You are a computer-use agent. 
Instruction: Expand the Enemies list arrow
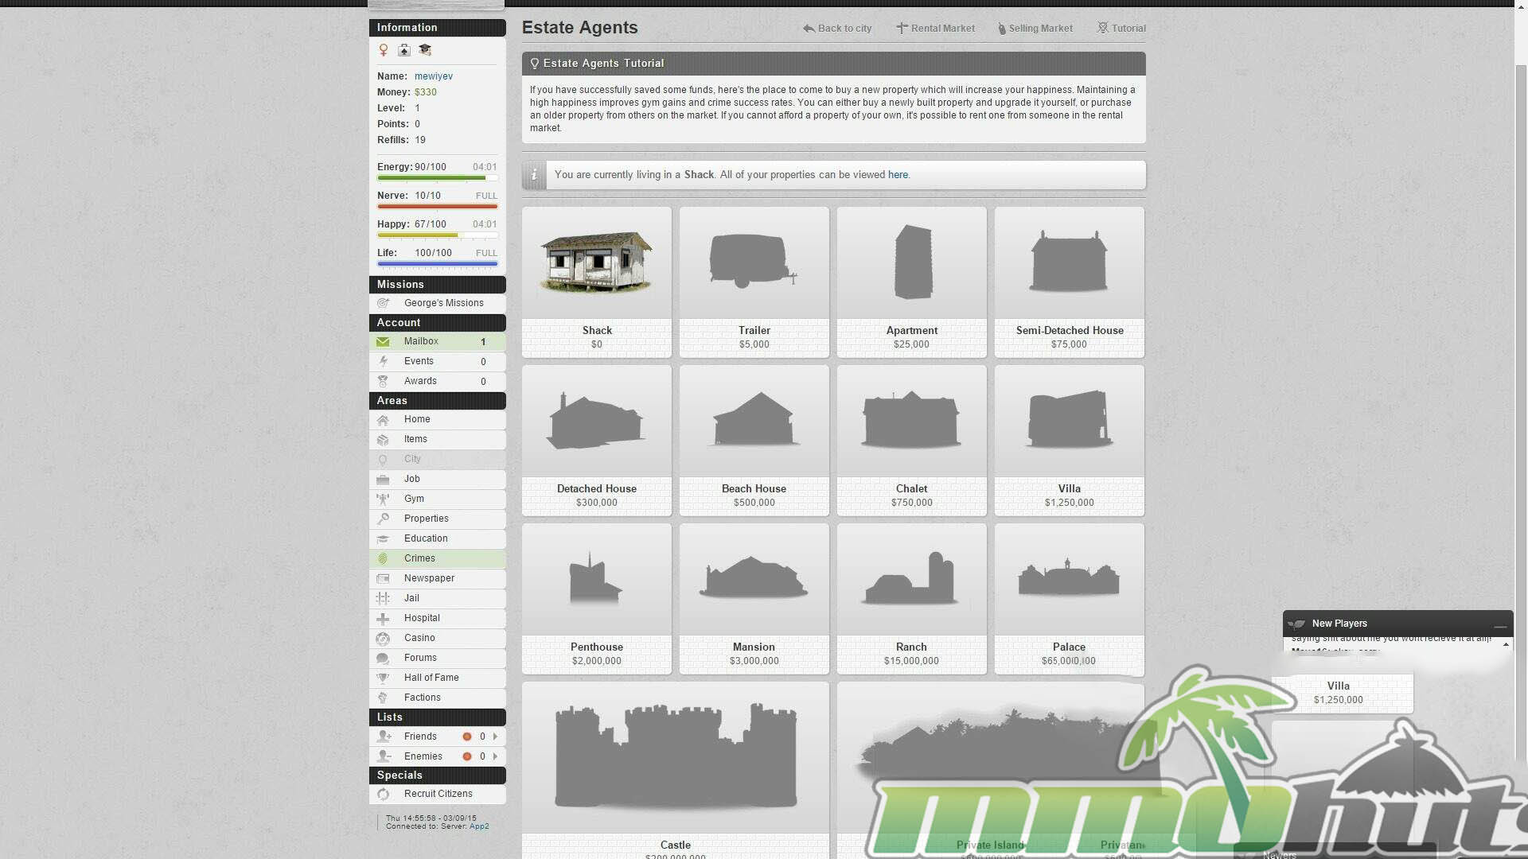click(495, 756)
